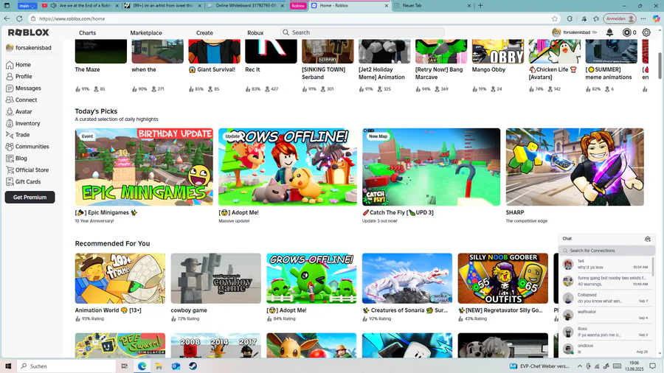Open Catch The Fly thumbnail

point(431,167)
